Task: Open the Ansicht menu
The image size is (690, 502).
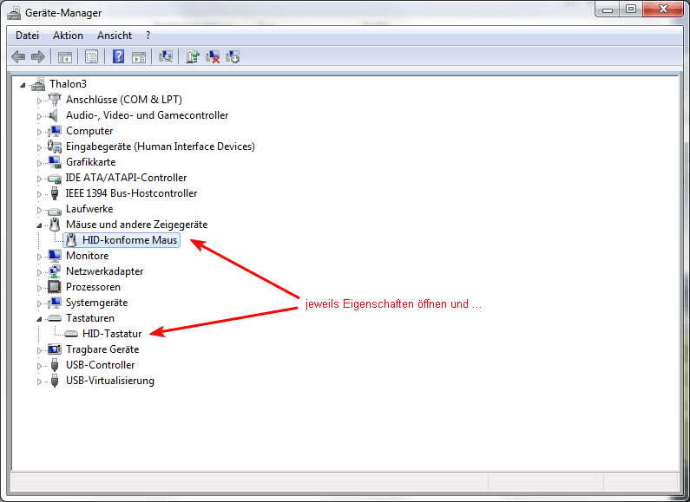Action: (x=115, y=36)
